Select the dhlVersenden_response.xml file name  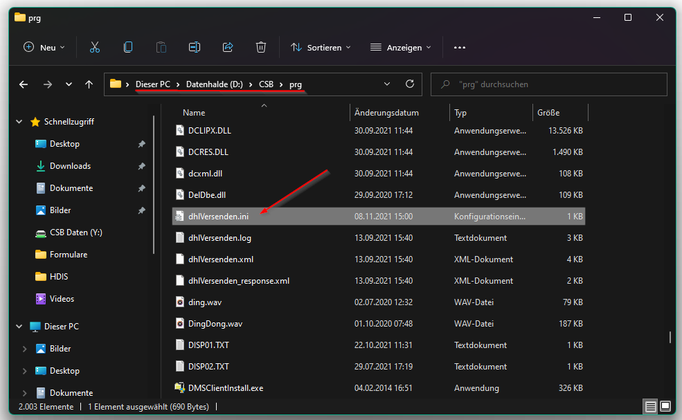[239, 281]
